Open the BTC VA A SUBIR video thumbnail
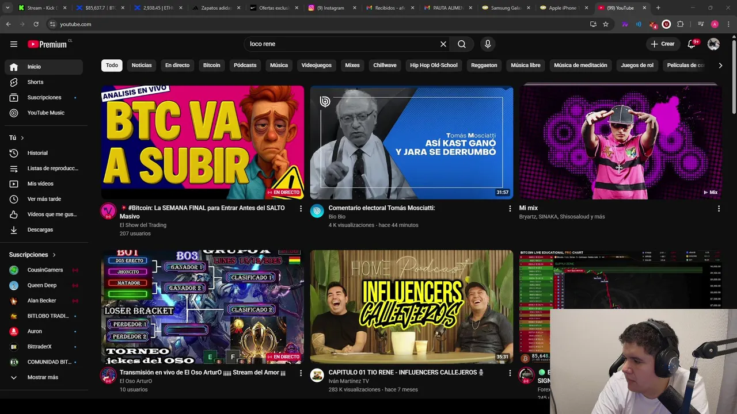Image resolution: width=737 pixels, height=414 pixels. click(x=203, y=142)
